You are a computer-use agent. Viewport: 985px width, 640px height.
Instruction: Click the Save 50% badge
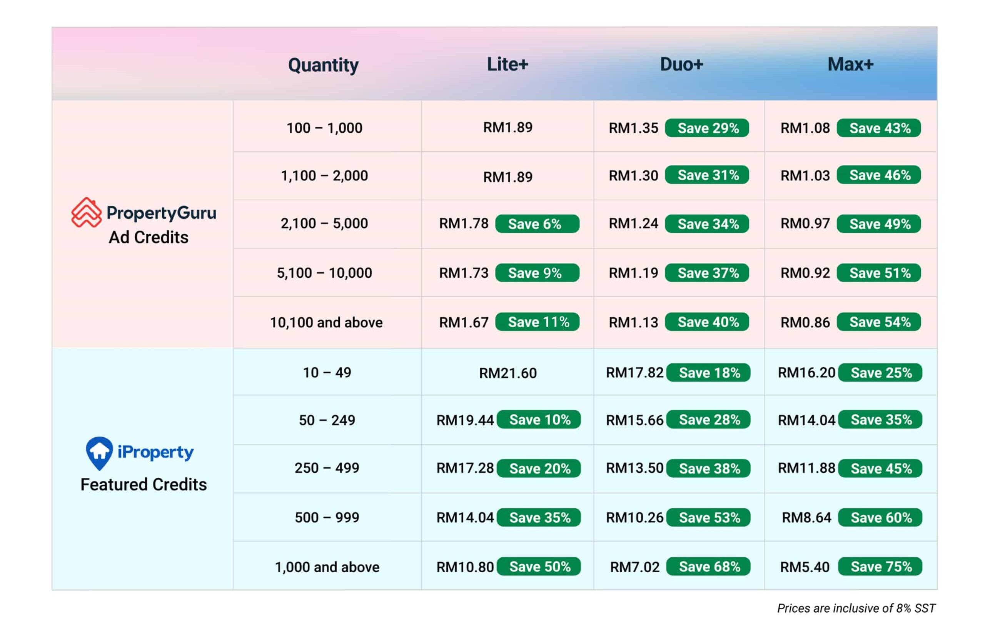538,567
